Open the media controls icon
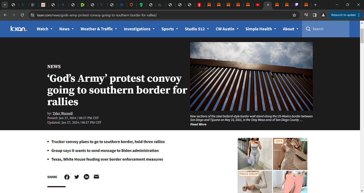The width and height of the screenshot is (364, 193). tap(306, 15)
